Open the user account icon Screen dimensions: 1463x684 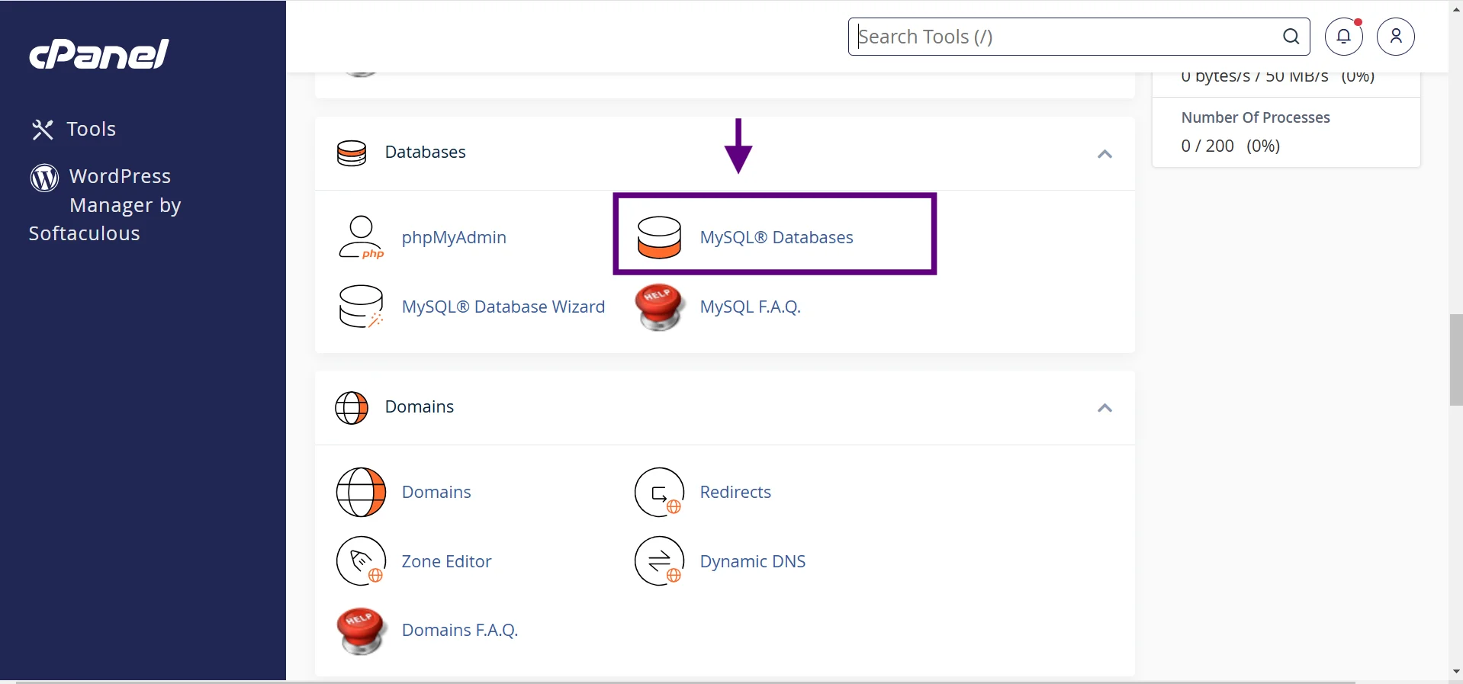click(x=1396, y=37)
